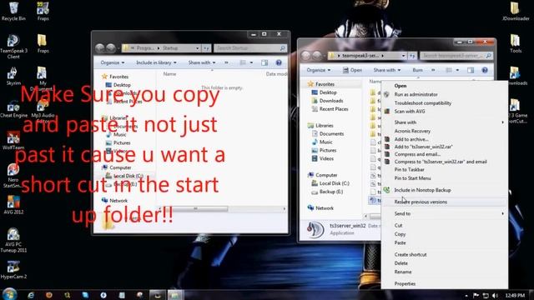Viewport: 534px width, 300px height.
Task: Click the Help icon in teamspeak3-server window
Action: tap(485, 70)
